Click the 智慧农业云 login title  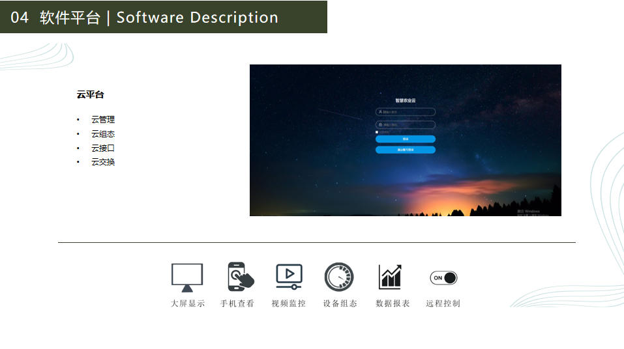(x=405, y=100)
